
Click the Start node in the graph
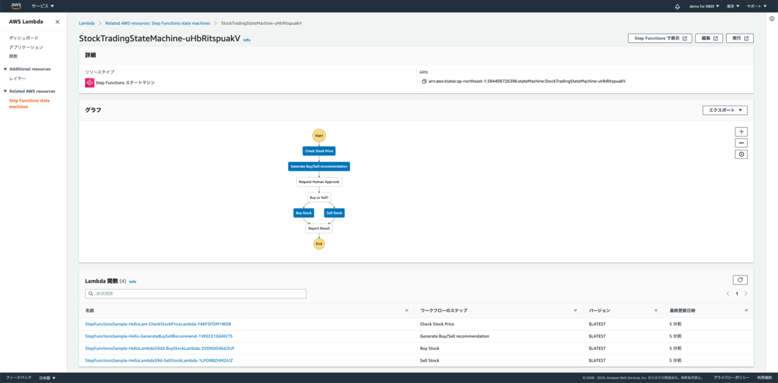pyautogui.click(x=318, y=135)
